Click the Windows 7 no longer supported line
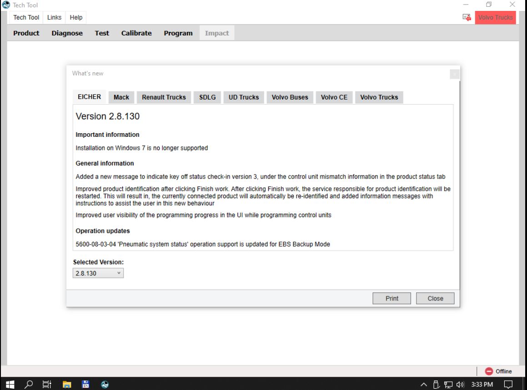Viewport: 527px width, 390px height. click(142, 148)
